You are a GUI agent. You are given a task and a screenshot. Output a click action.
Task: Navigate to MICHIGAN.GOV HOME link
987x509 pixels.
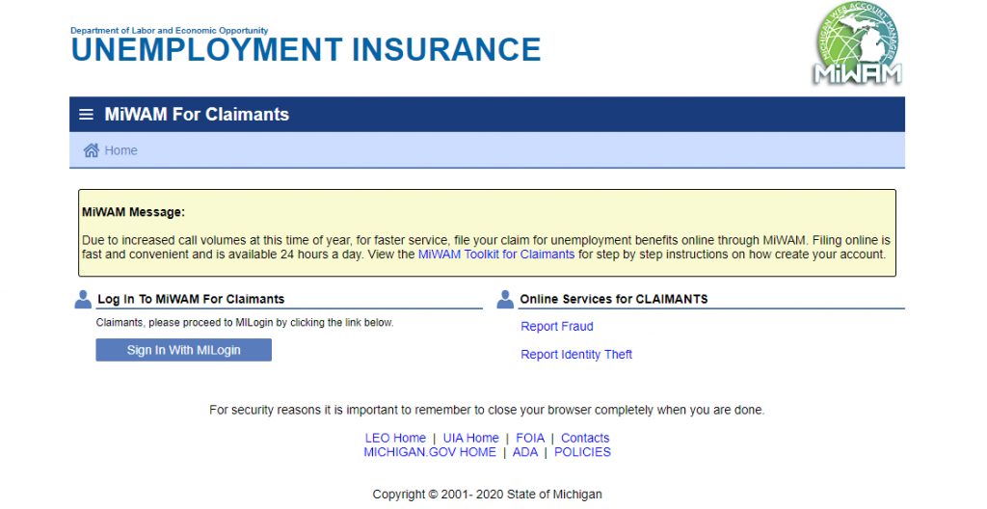click(x=430, y=452)
